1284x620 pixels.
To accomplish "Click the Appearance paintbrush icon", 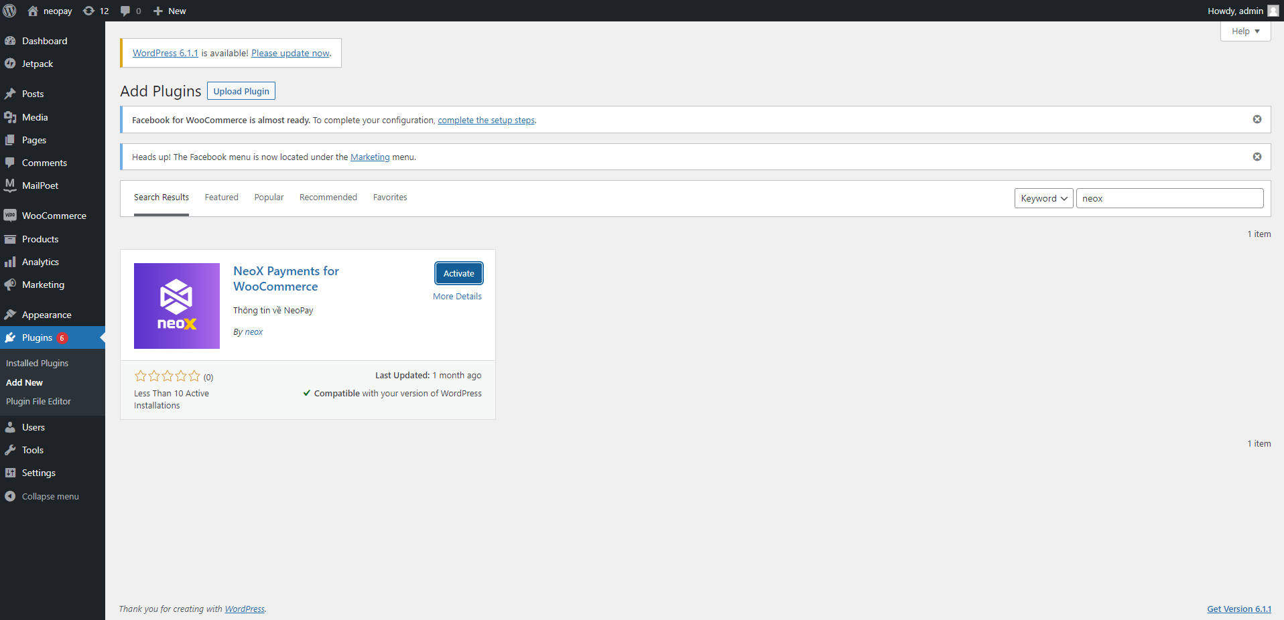I will coord(10,315).
